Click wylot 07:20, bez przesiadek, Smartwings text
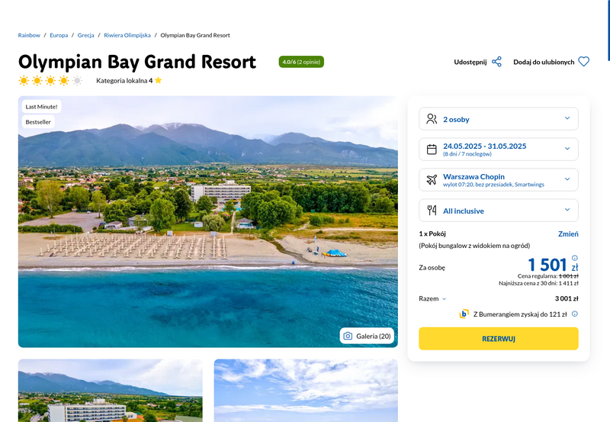 click(x=493, y=185)
